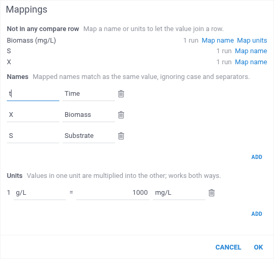
Task: Click Map units for Biomass (mg/L)
Action: point(252,41)
